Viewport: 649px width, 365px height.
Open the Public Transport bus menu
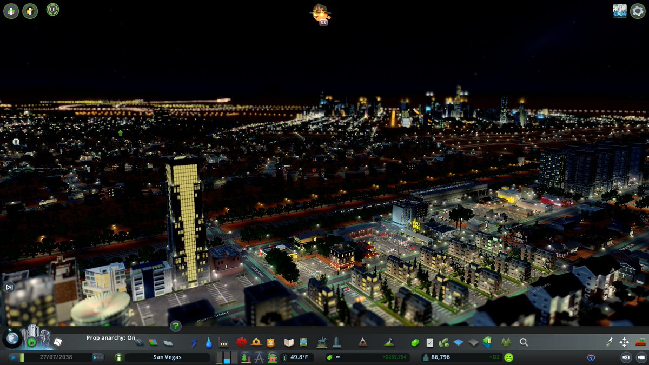point(303,342)
